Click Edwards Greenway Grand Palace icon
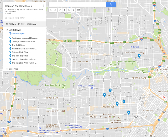This screenshot has width=168, height=137. pos(40,128)
